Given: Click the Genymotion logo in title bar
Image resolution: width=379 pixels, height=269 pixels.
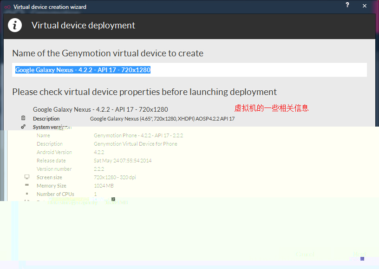Looking at the screenshot, I should [7, 7].
